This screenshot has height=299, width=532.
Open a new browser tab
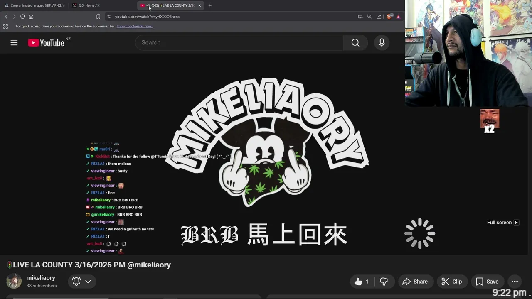(x=210, y=5)
